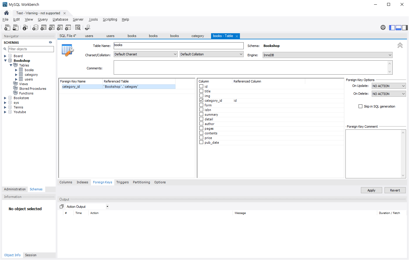Open the File menu
Screen dimensions: 409x260
point(6,20)
